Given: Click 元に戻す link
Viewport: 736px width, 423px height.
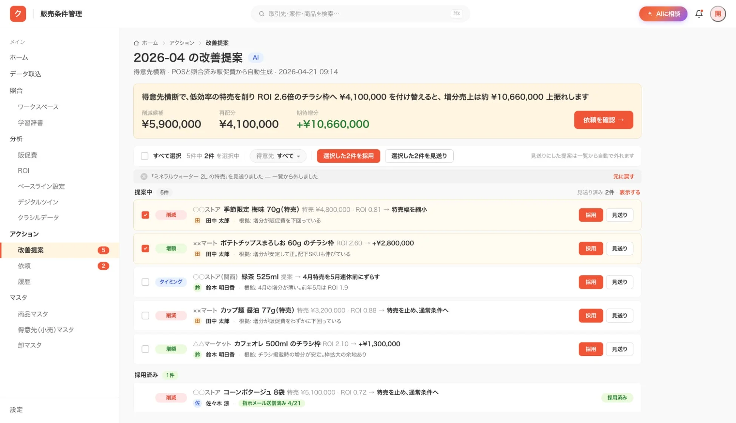Looking at the screenshot, I should click(624, 177).
